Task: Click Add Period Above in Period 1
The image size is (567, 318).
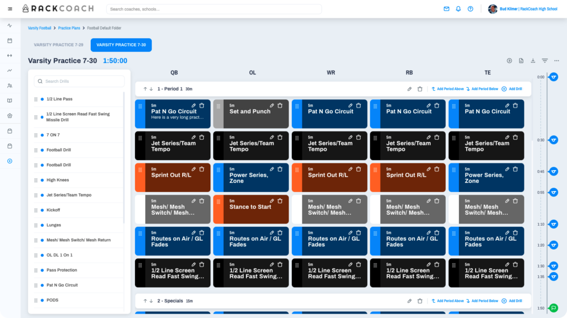Action: pos(447,89)
